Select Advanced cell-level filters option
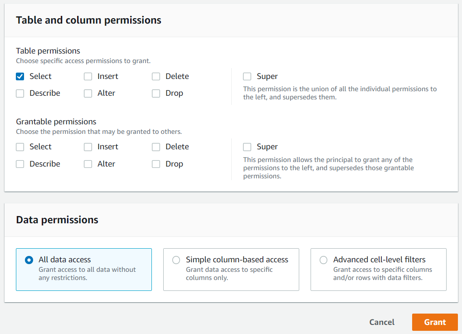Screen dimensions: 462x334 [324, 260]
